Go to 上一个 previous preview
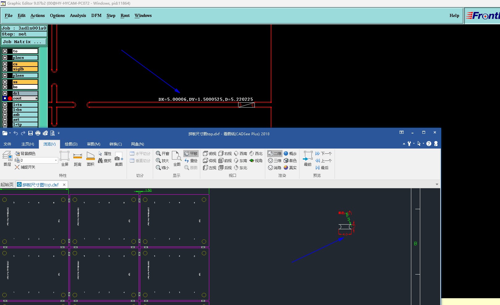Image resolution: width=500 pixels, height=305 pixels. 323,161
